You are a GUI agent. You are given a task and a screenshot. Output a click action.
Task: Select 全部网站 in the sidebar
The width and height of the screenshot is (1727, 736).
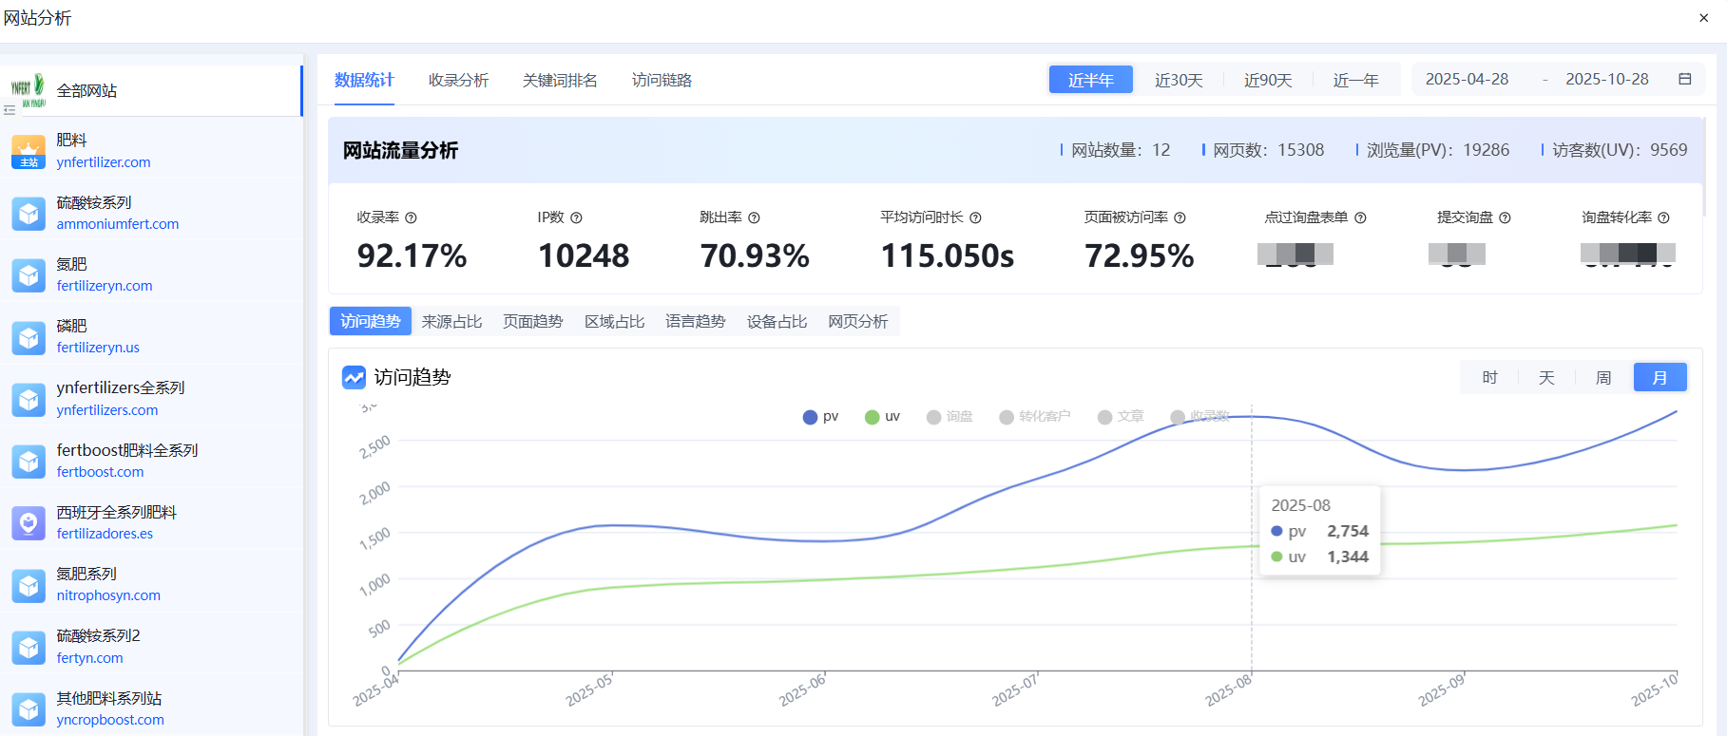[x=86, y=90]
